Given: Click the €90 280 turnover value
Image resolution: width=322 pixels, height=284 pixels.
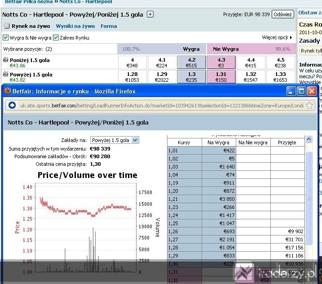Looking at the screenshot, I should [x=100, y=156].
